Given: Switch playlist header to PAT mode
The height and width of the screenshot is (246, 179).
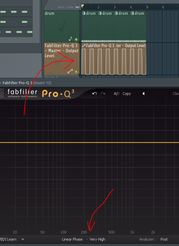Looking at the screenshot, I should 77,7.
